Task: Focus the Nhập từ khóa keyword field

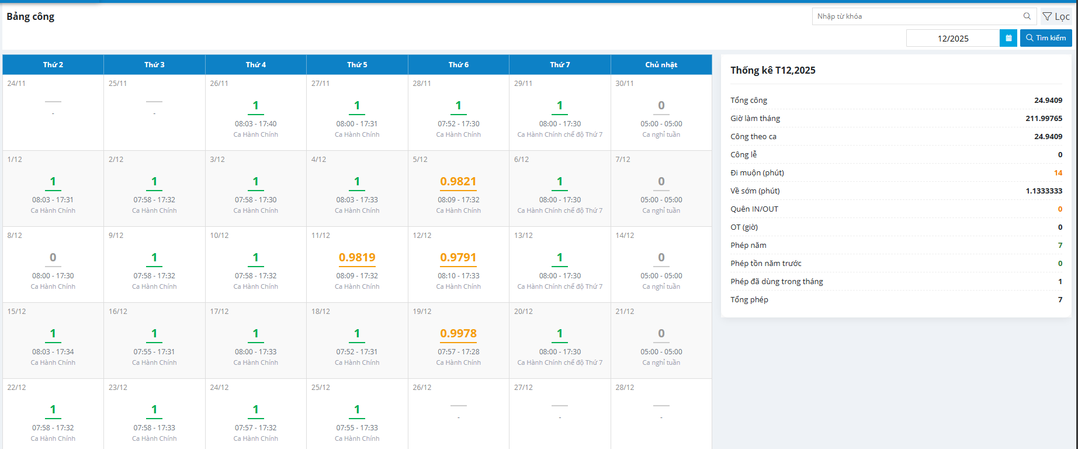Action: click(917, 16)
